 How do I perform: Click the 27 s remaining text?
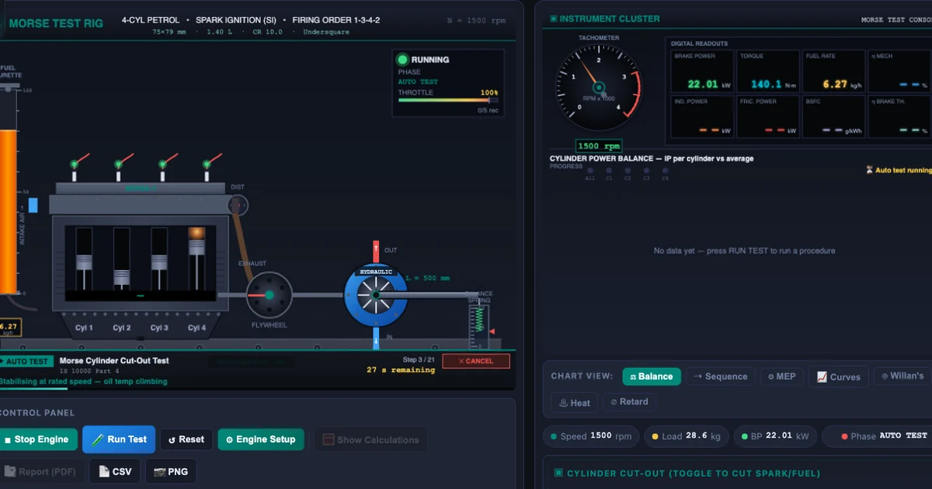pyautogui.click(x=401, y=370)
